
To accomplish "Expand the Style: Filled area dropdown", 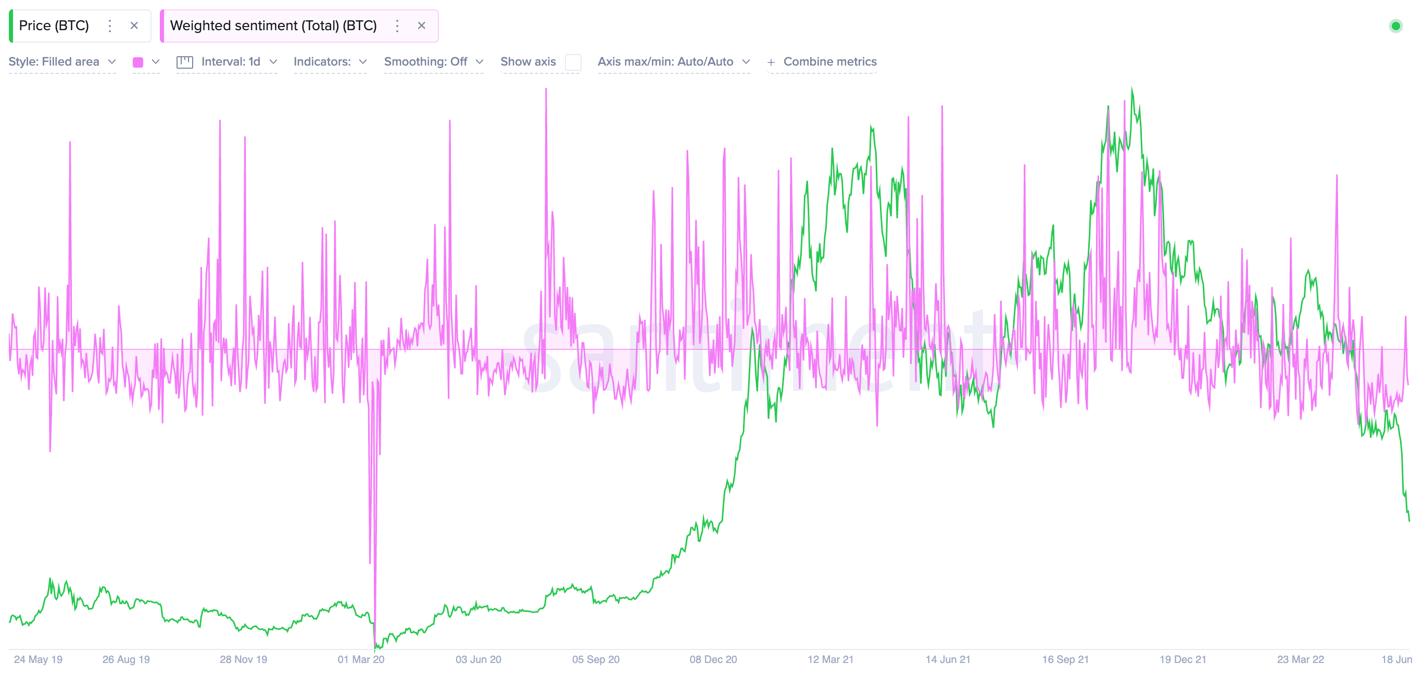I will tap(62, 62).
